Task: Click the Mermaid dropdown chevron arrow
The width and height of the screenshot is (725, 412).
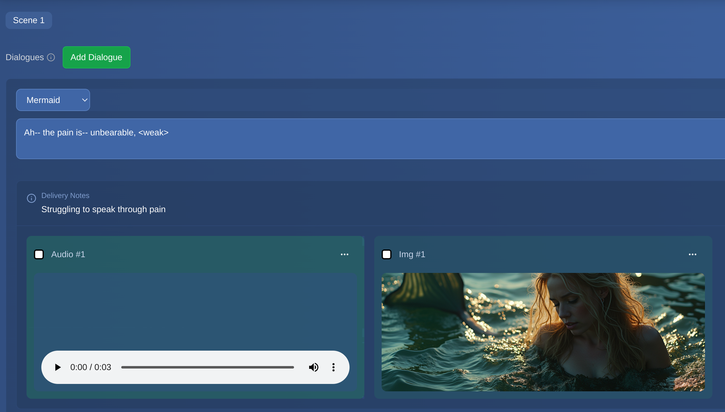Action: coord(85,100)
